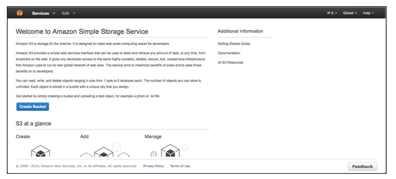
Task: Click the Feedback button
Action: tap(362, 166)
